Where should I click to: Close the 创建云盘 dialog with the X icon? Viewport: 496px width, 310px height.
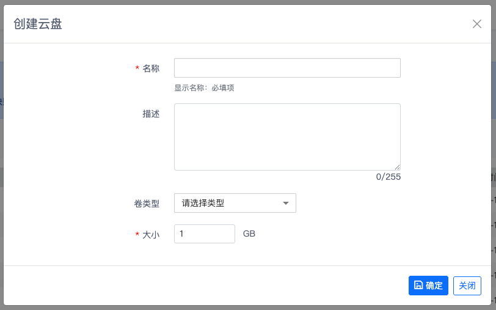point(477,24)
